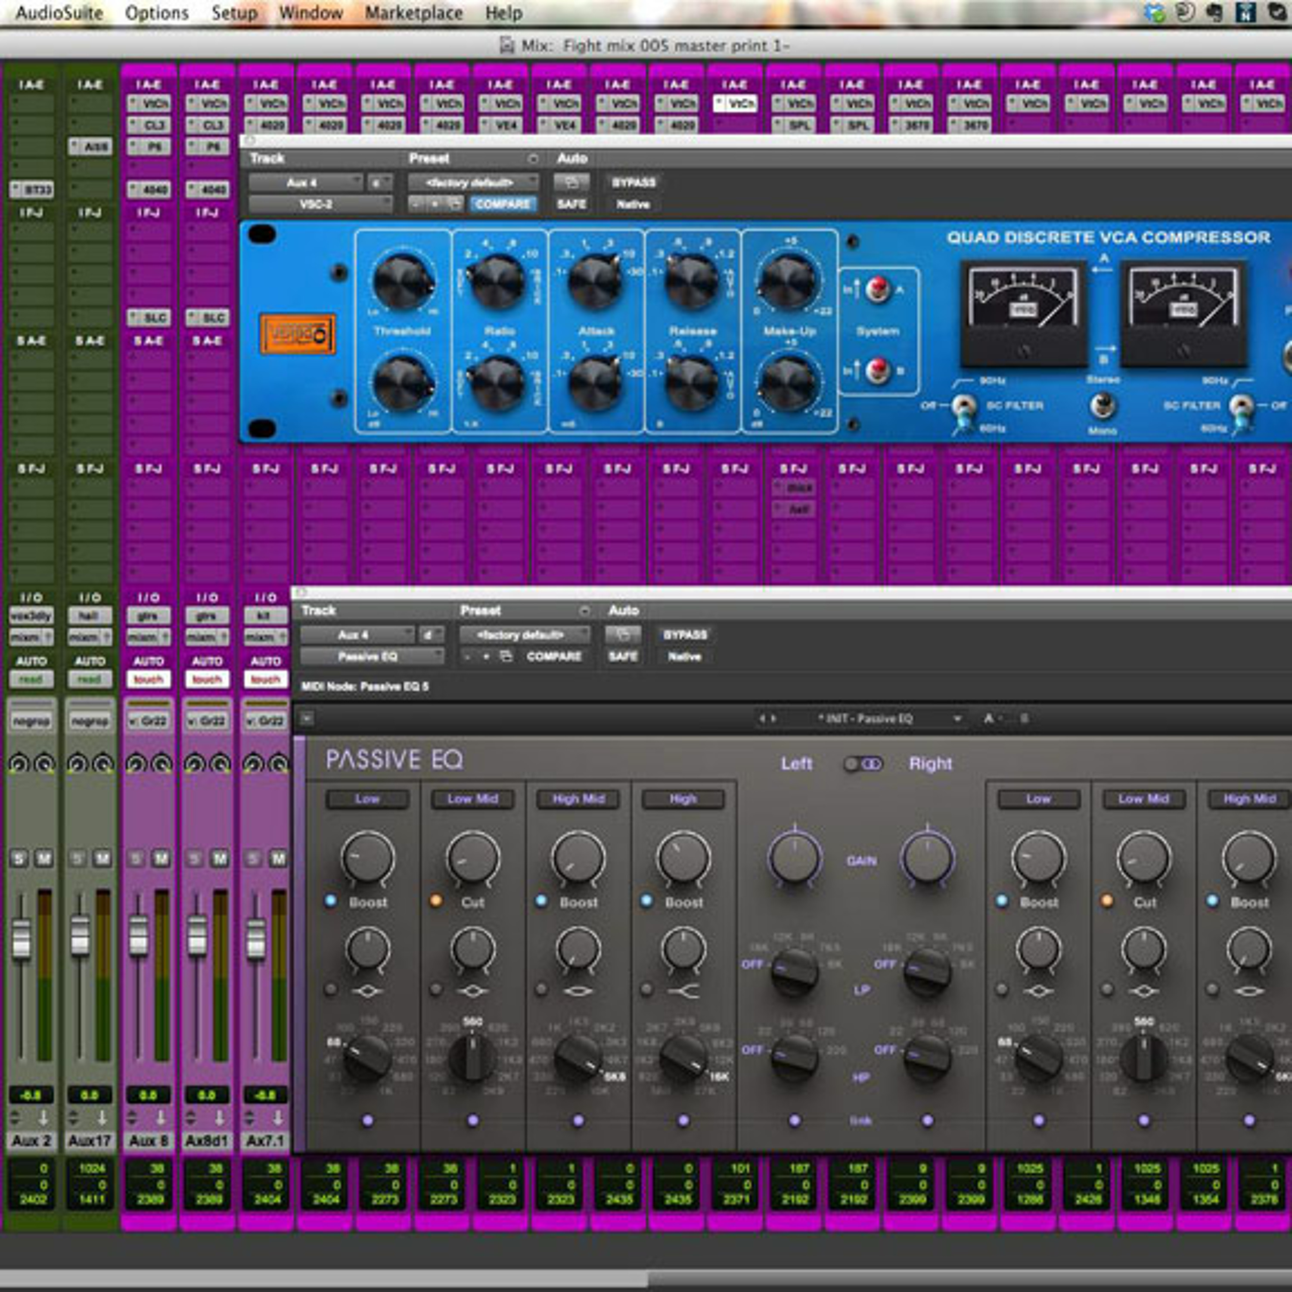Open the Window menu

pos(311,13)
